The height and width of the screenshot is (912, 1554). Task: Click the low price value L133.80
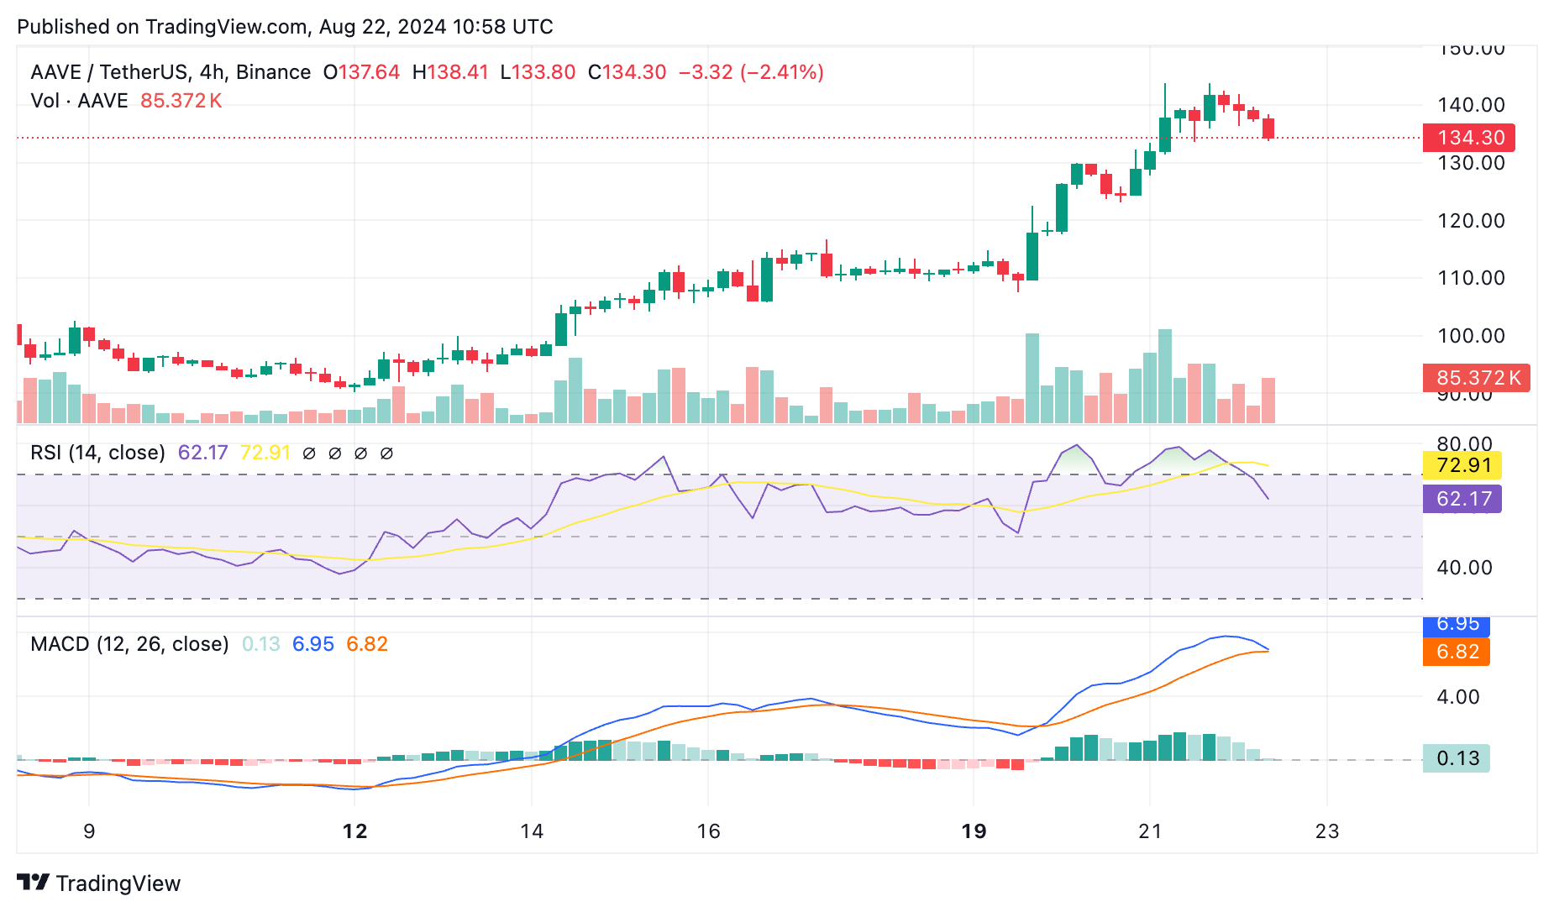538,72
